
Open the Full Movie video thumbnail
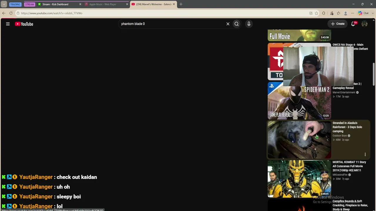tap(299, 35)
